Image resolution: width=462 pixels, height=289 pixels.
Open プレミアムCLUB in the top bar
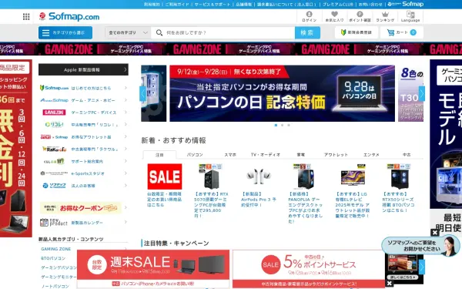click(x=338, y=4)
